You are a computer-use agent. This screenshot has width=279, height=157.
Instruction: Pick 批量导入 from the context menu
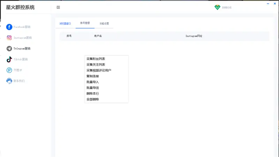click(93, 82)
